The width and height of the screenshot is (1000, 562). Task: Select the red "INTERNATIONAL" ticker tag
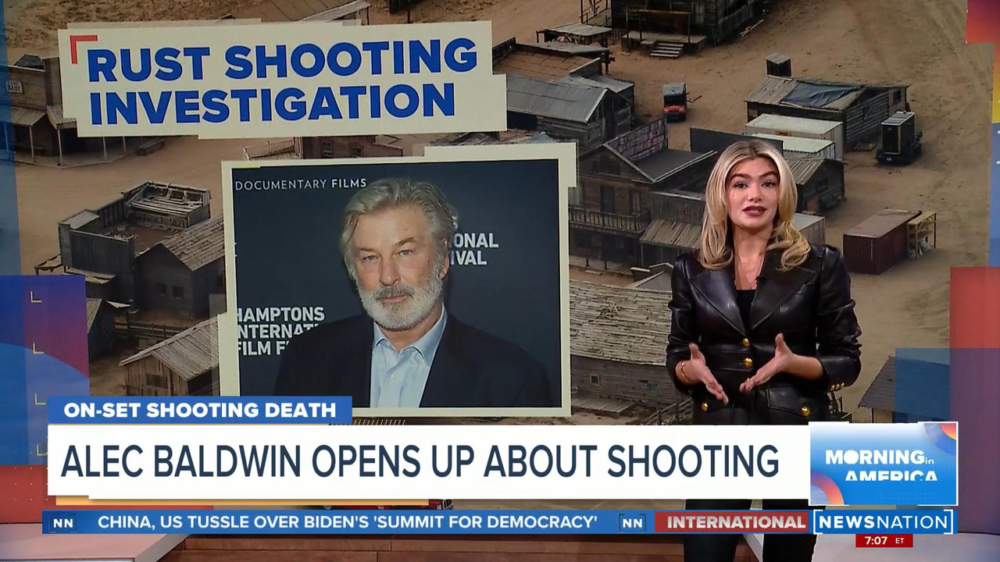click(x=731, y=522)
